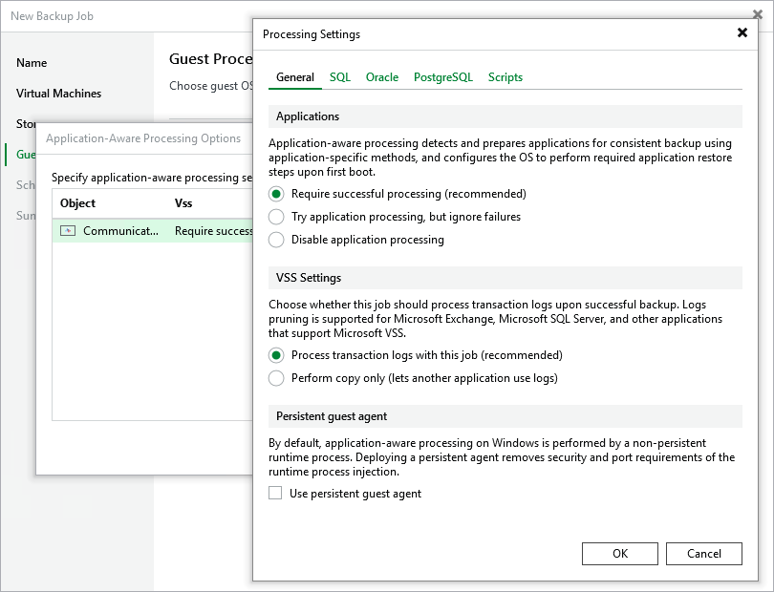Switch to the General tab

click(295, 77)
